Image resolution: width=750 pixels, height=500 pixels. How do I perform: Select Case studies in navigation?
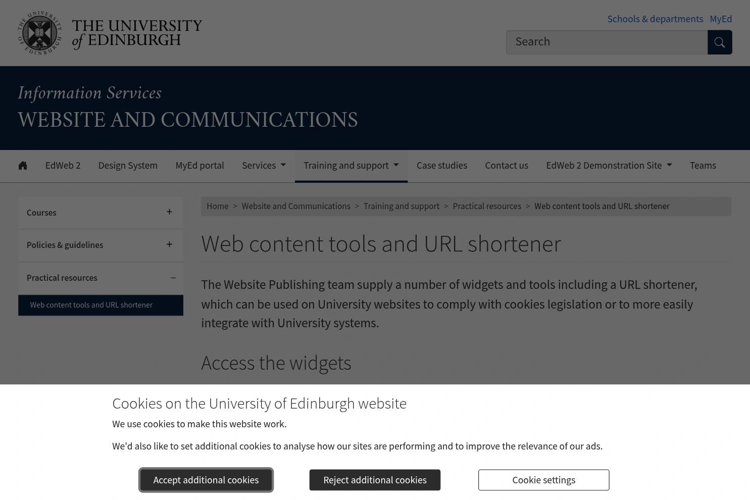[442, 166]
